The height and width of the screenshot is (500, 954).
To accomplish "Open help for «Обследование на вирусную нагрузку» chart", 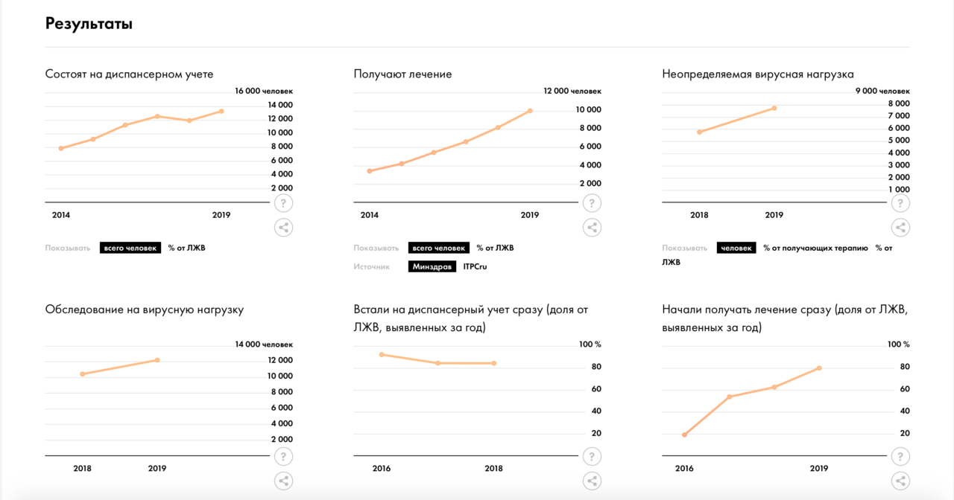I will (283, 457).
